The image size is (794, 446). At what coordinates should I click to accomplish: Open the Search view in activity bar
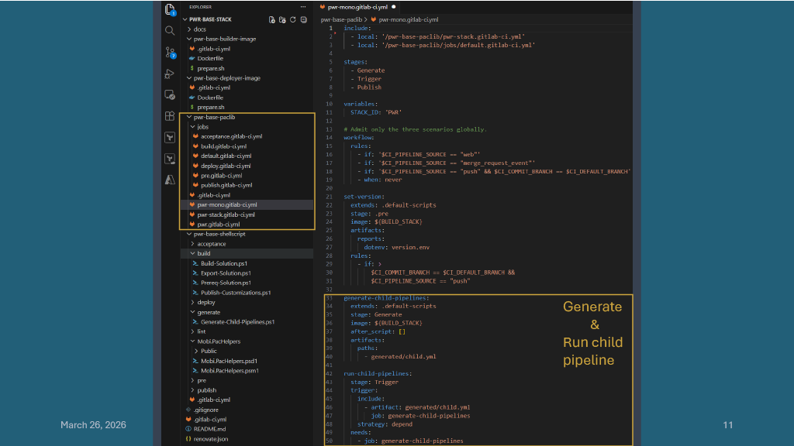[x=170, y=31]
